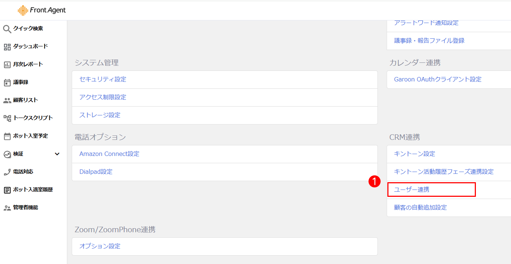Open the Dashboard grid icon
The image size is (511, 264).
coord(7,47)
